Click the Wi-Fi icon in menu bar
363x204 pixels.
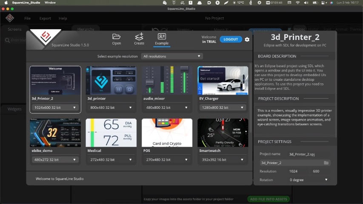coord(298,3)
